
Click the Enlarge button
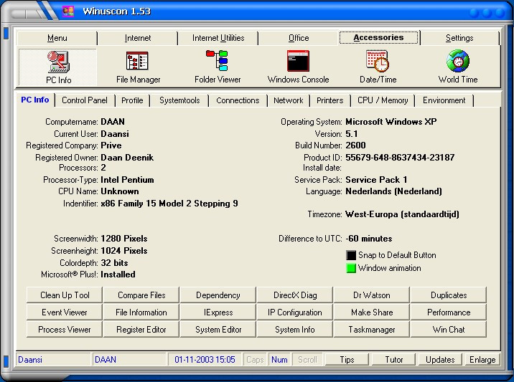click(482, 359)
